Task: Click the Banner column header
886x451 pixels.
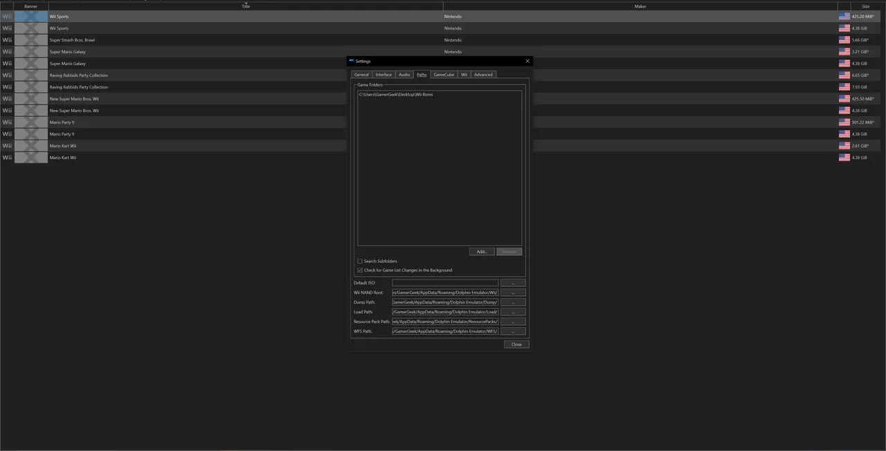Action: point(31,6)
